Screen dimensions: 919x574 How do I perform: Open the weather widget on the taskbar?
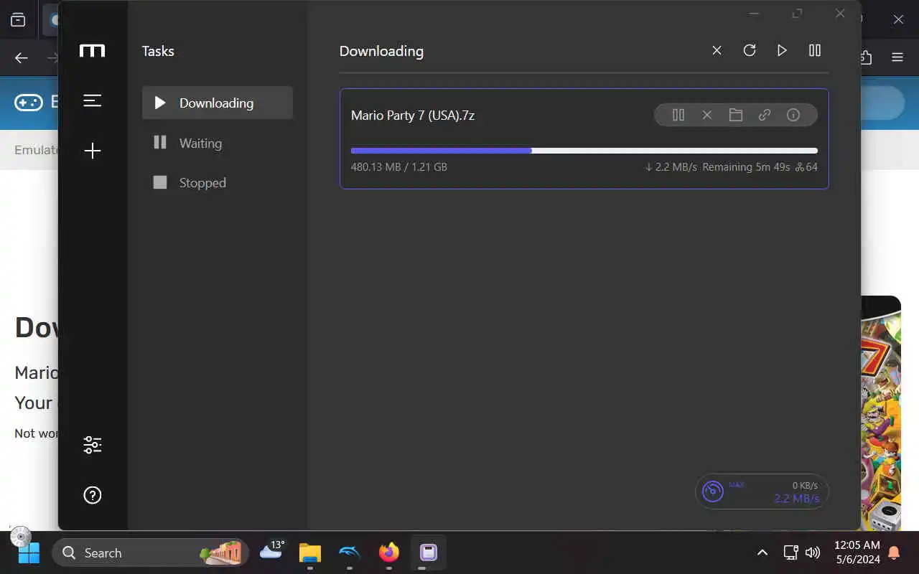pos(271,551)
